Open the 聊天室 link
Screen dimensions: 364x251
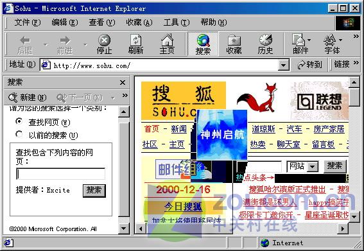click(288, 144)
